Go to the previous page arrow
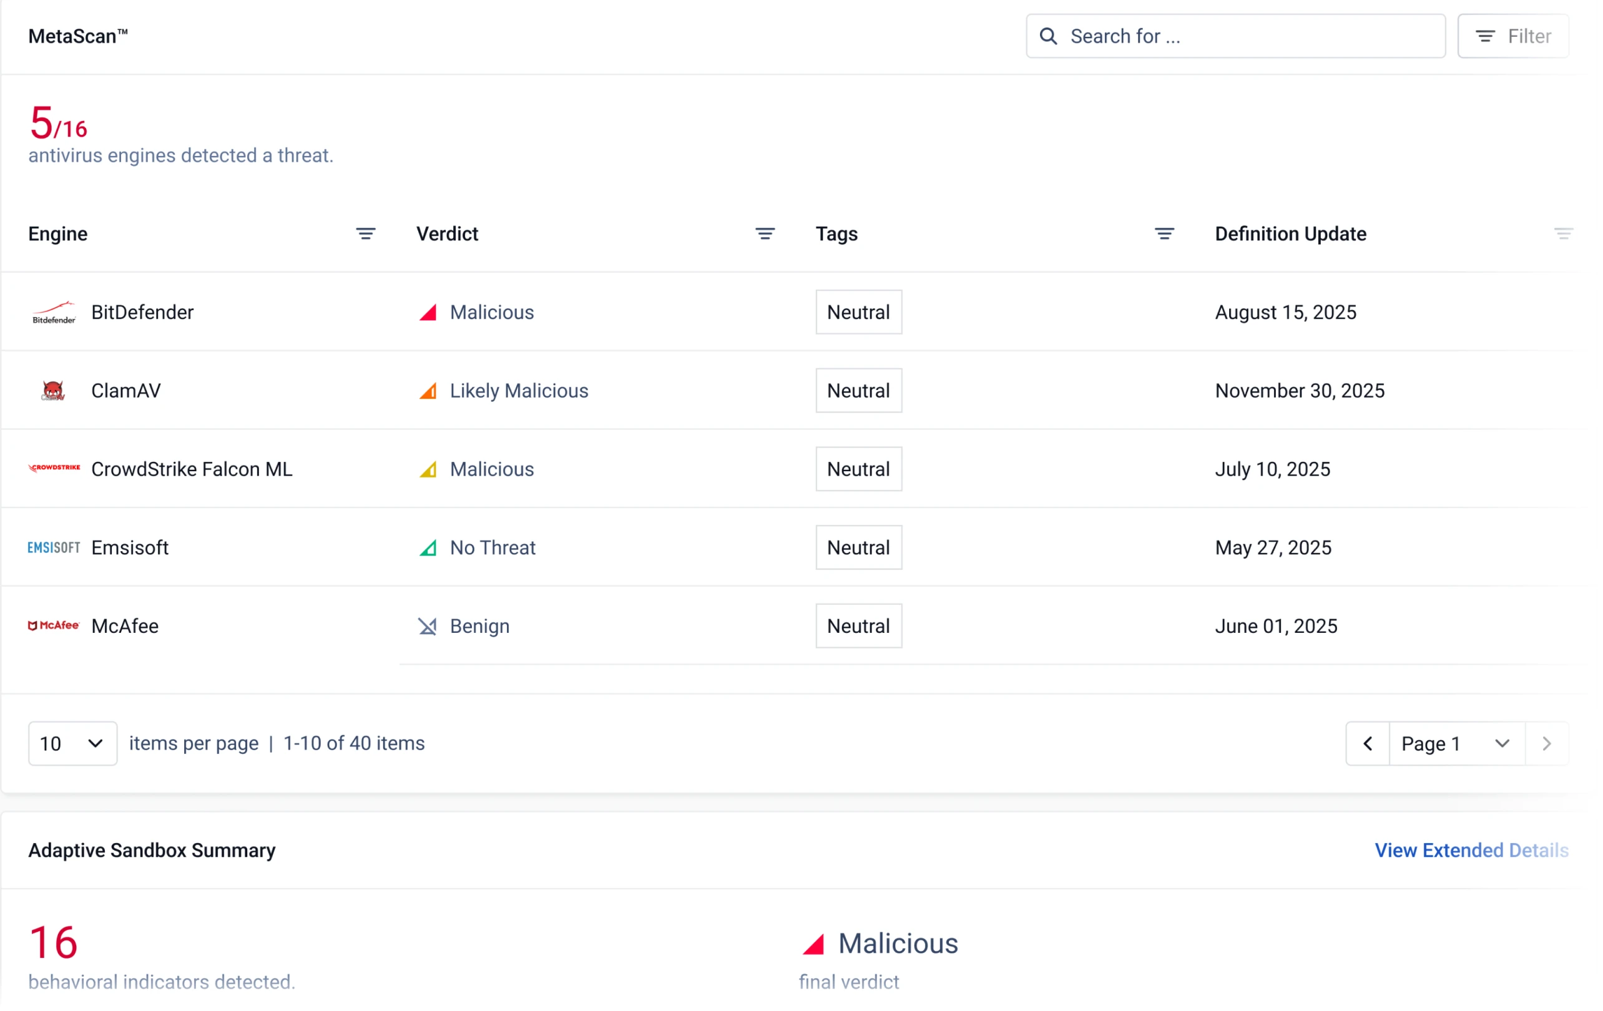 click(x=1367, y=743)
